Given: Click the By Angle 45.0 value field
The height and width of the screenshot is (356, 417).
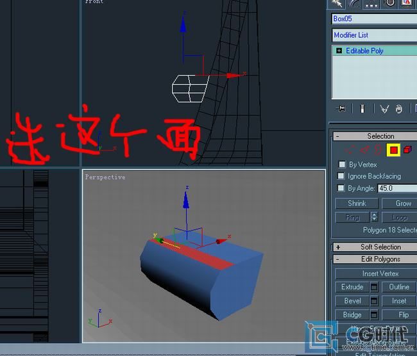Looking at the screenshot, I should 397,188.
